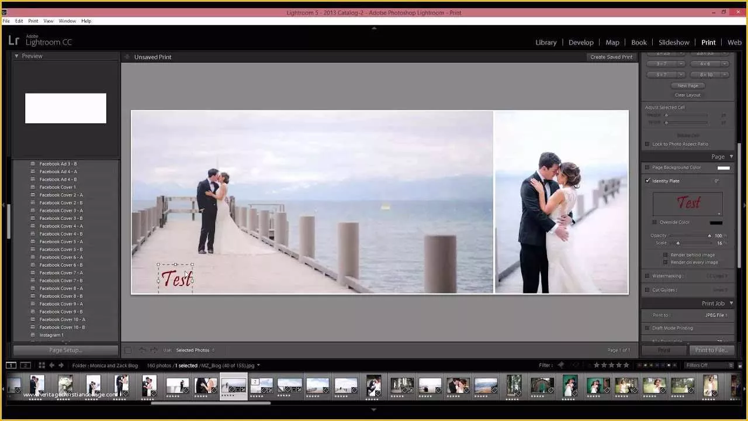Select highlighted filmstrip thumbnail of pier photo
This screenshot has width=748, height=421.
pyautogui.click(x=233, y=386)
